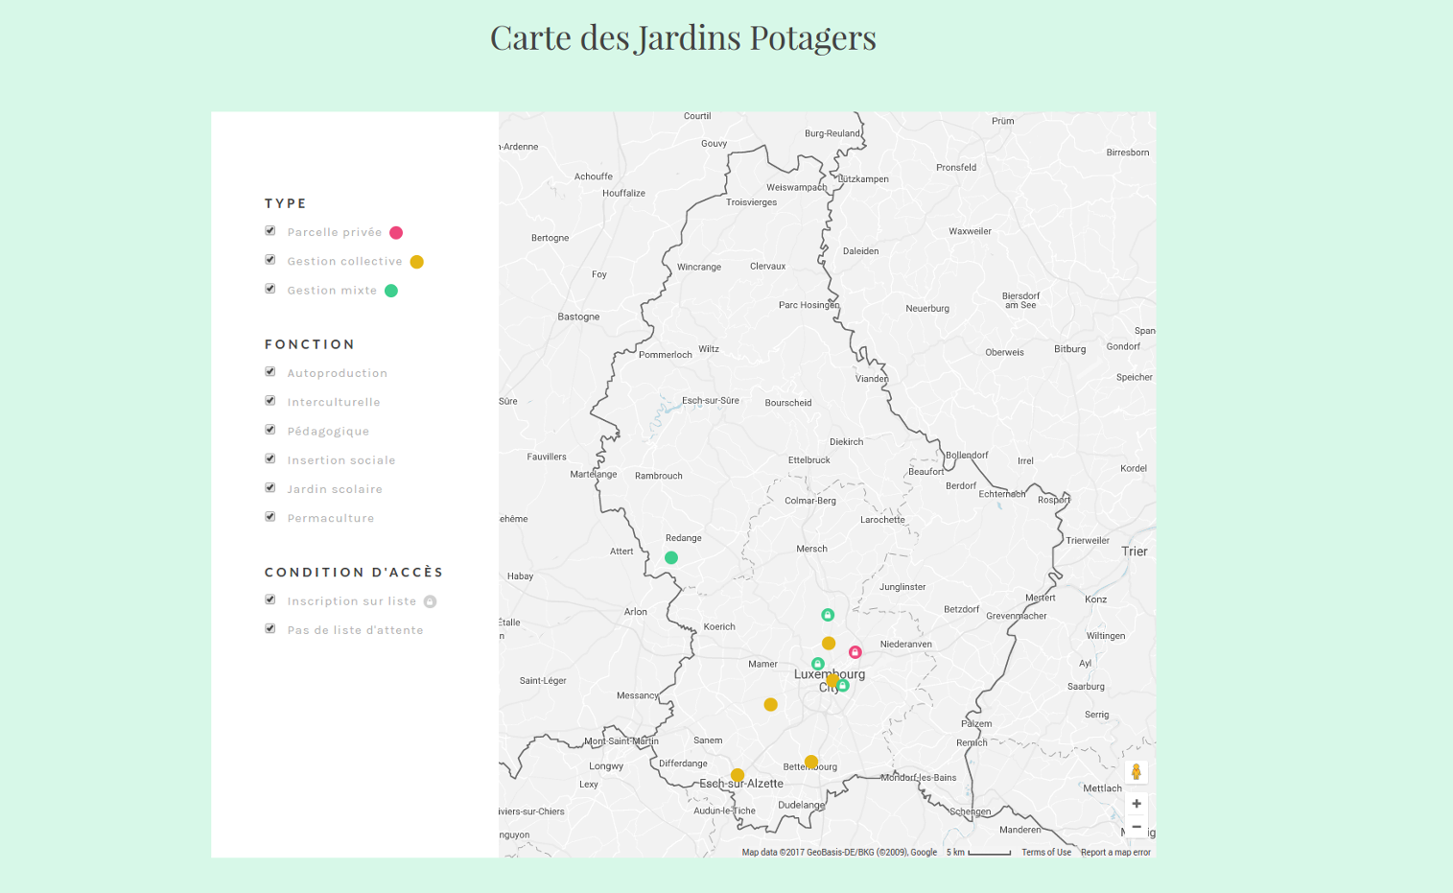Click the Carte des Jardins Potagers title
The image size is (1453, 893).
tap(683, 37)
